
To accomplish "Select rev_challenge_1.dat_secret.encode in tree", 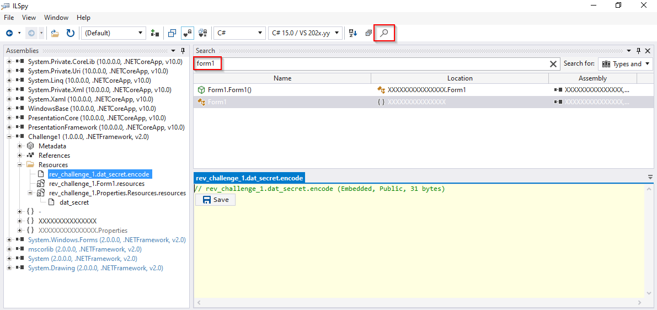I will coord(99,174).
